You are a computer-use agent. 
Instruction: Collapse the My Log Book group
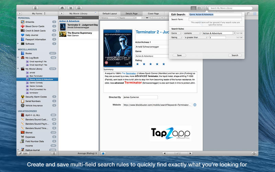pyautogui.click(x=18, y=57)
